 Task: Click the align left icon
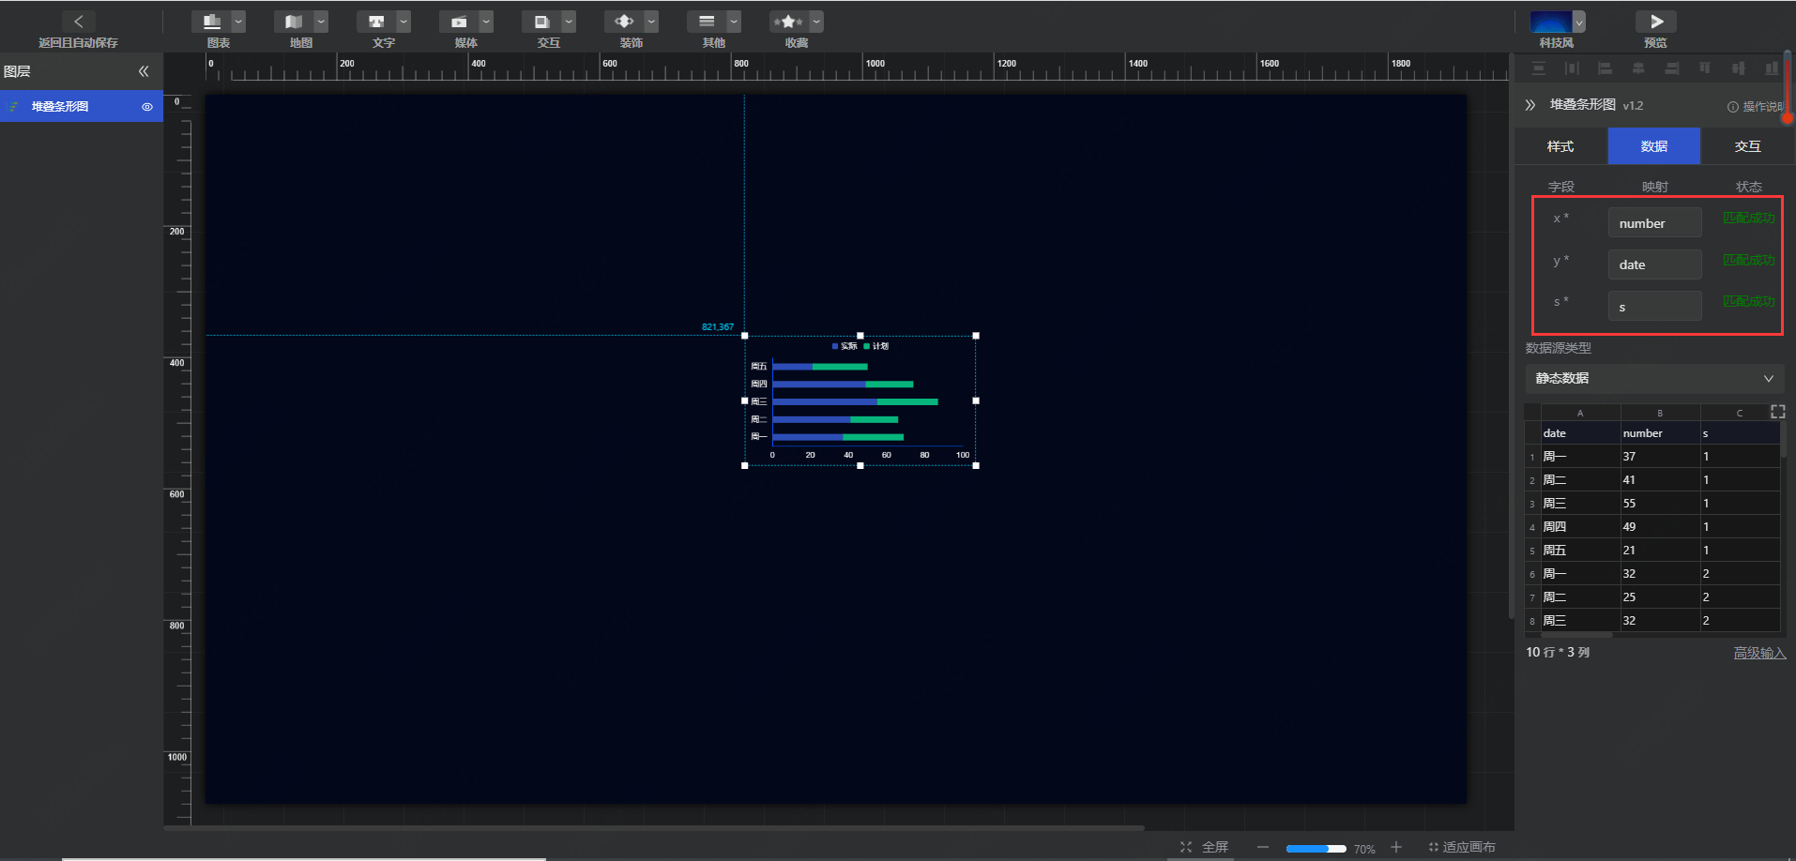1605,68
